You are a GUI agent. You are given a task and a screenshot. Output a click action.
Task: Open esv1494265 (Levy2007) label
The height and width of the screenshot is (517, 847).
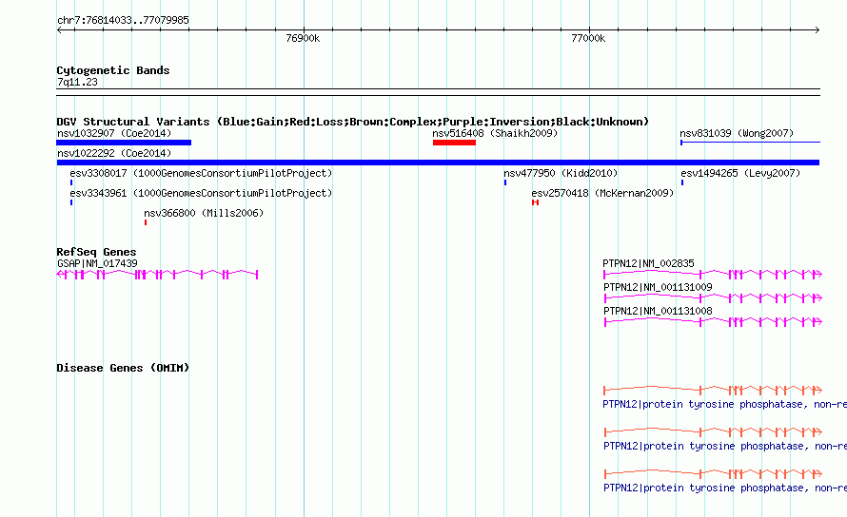(740, 173)
